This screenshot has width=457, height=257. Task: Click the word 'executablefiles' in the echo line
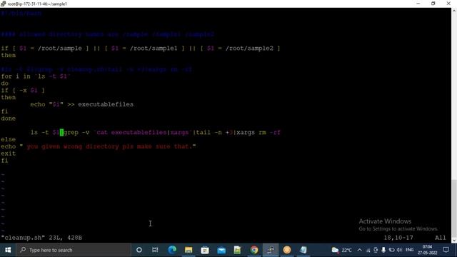point(106,104)
